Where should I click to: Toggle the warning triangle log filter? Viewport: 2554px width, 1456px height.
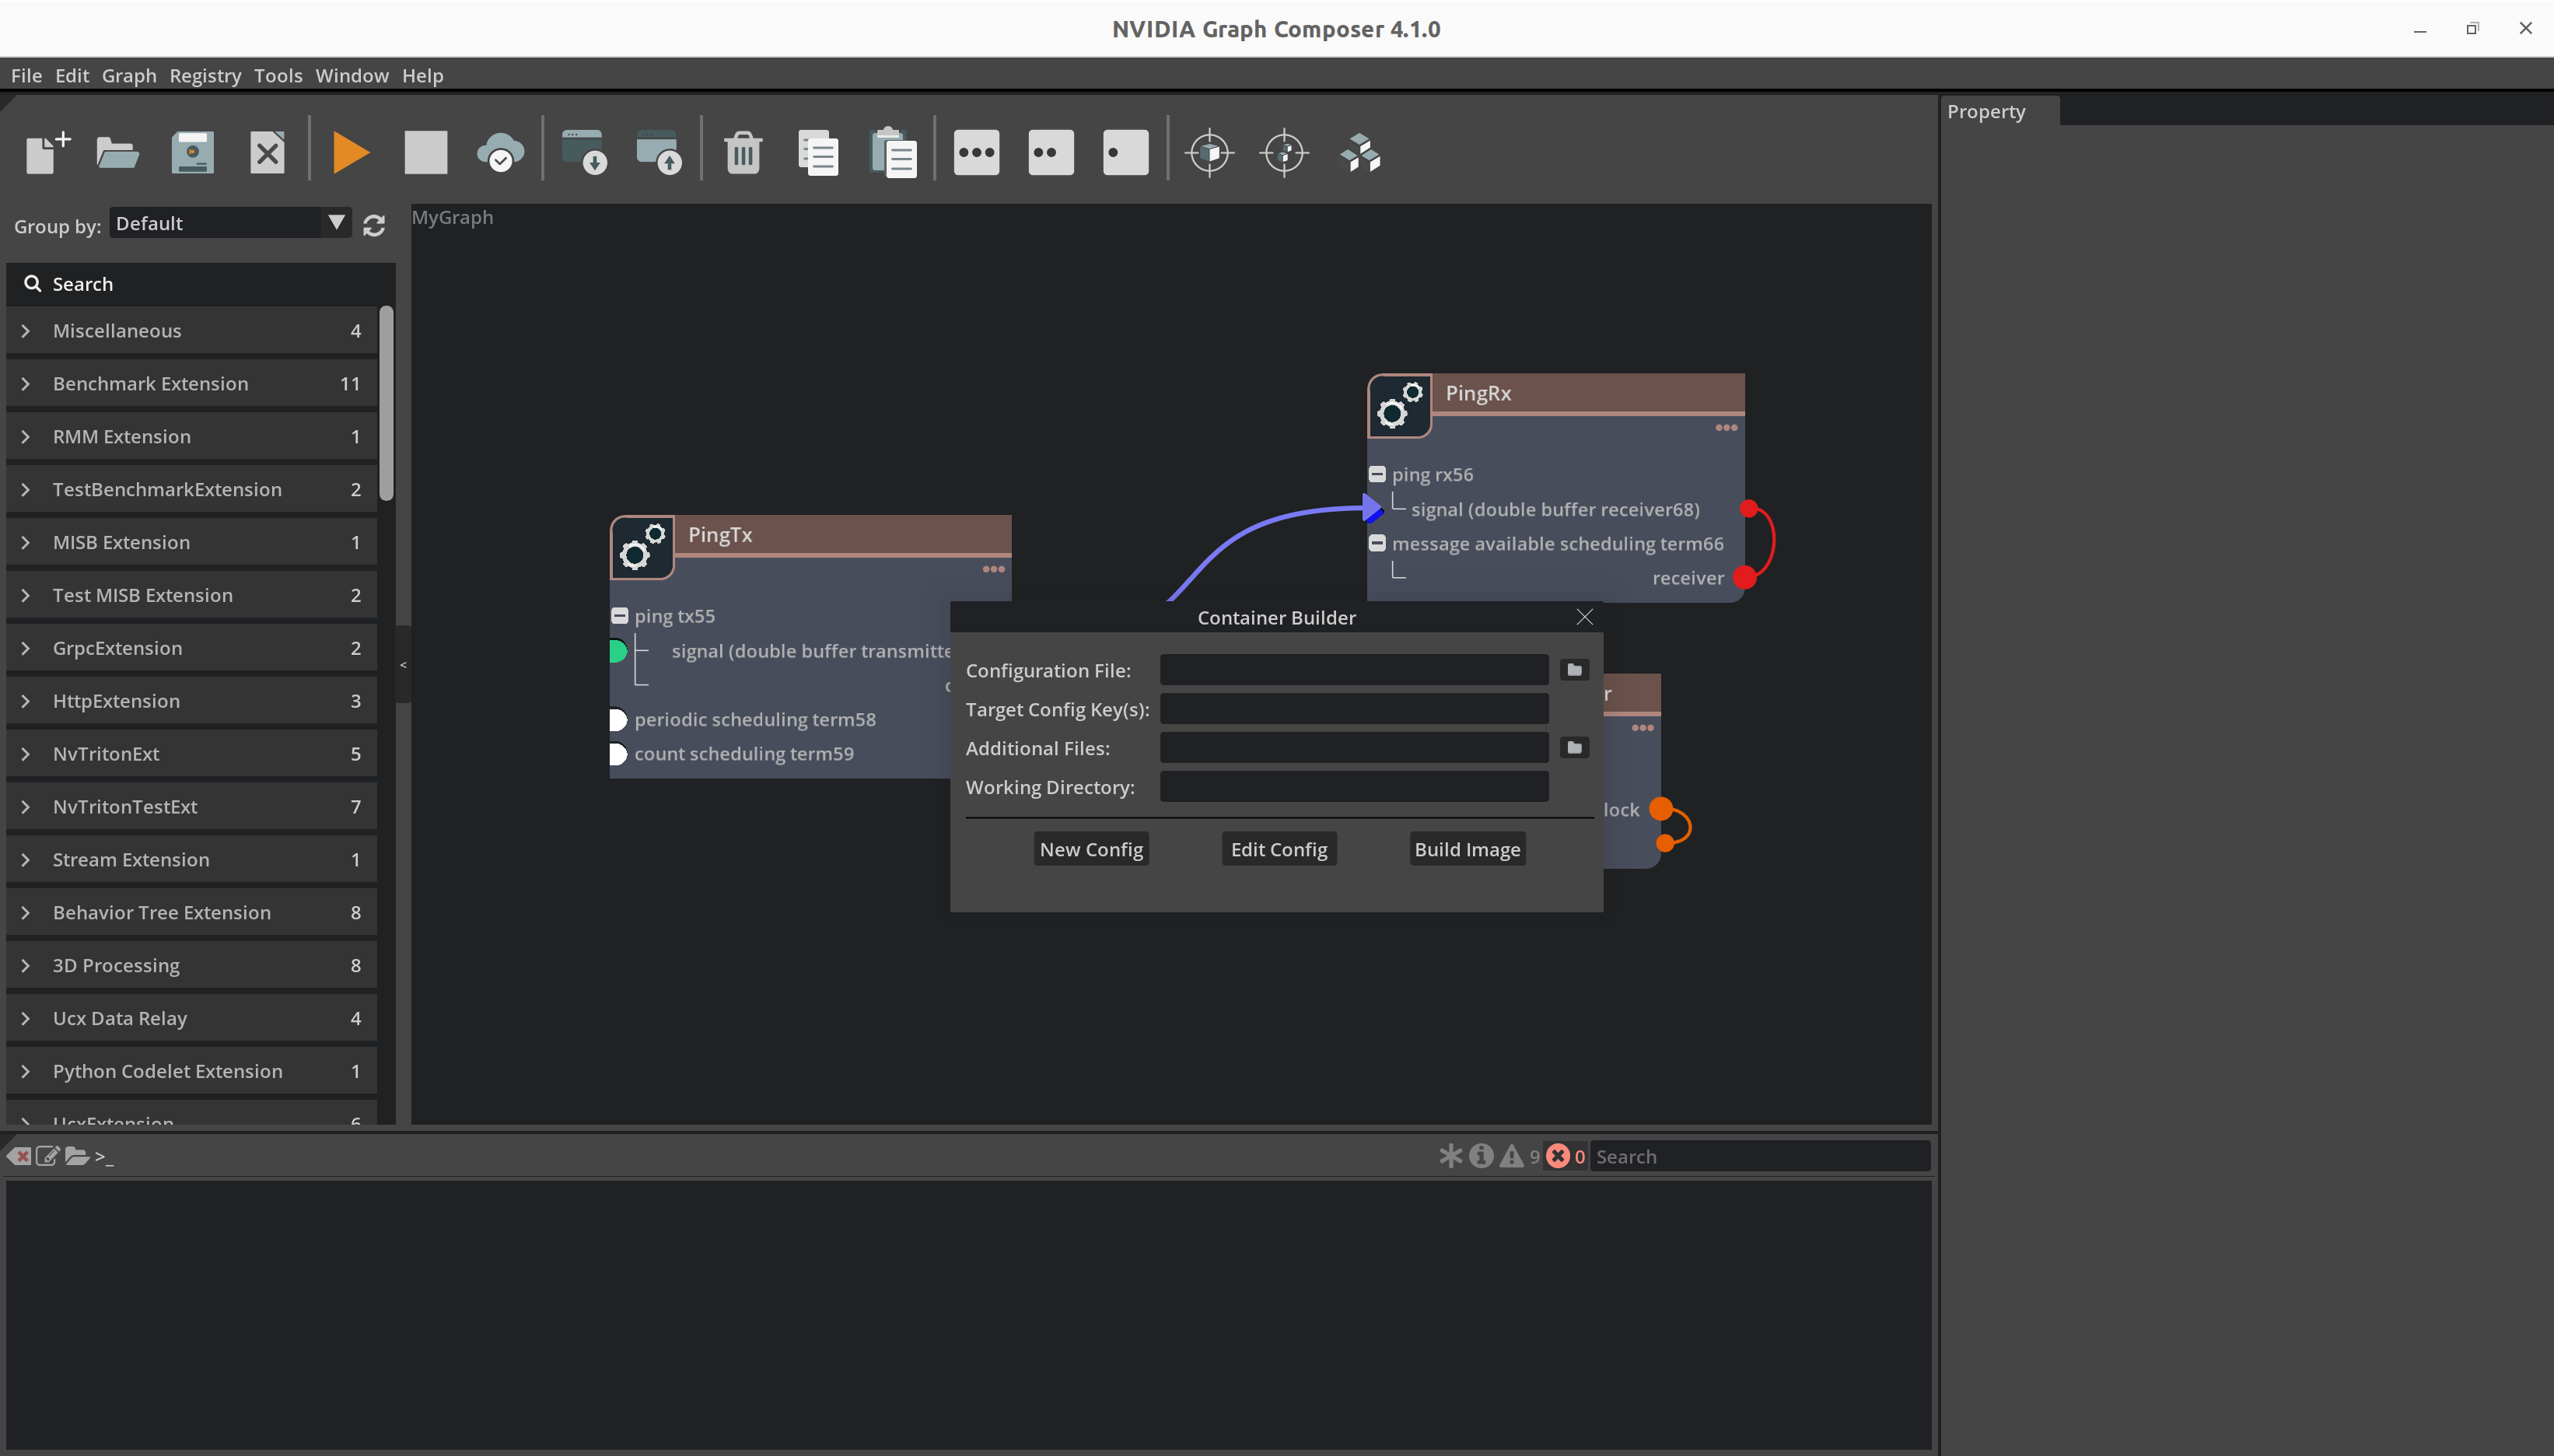[1513, 1156]
